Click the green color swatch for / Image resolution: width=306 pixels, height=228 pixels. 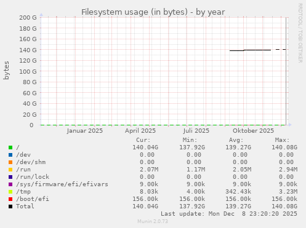point(10,147)
